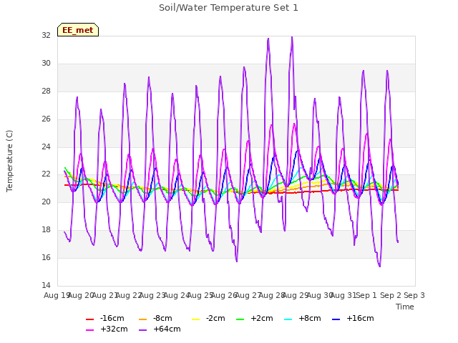Click the 26 y-axis tick label
The width and height of the screenshot is (458, 343).
[46, 119]
